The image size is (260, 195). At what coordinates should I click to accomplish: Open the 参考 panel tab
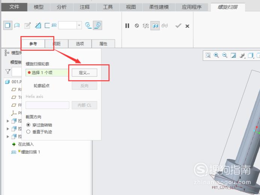33,44
